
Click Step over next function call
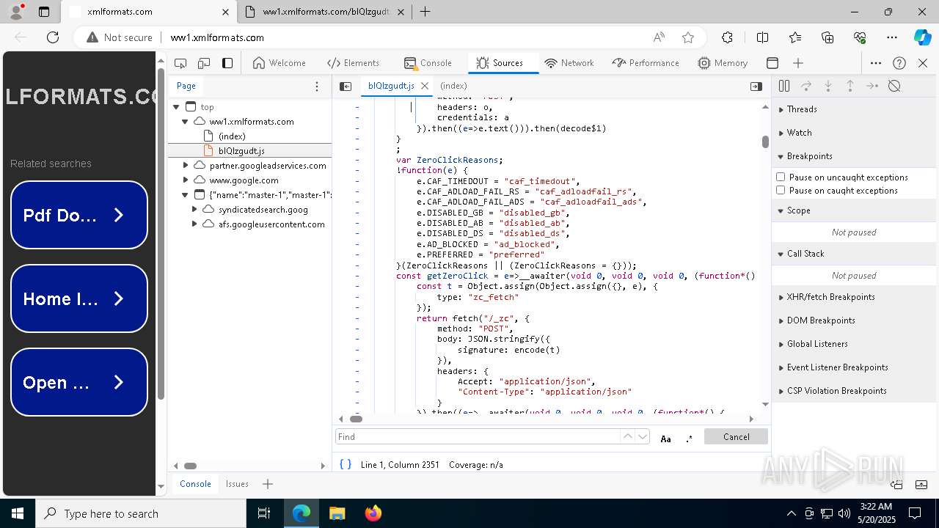(806, 86)
